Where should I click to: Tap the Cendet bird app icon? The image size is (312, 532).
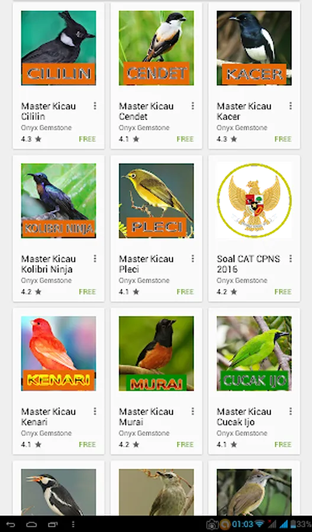pos(156,48)
